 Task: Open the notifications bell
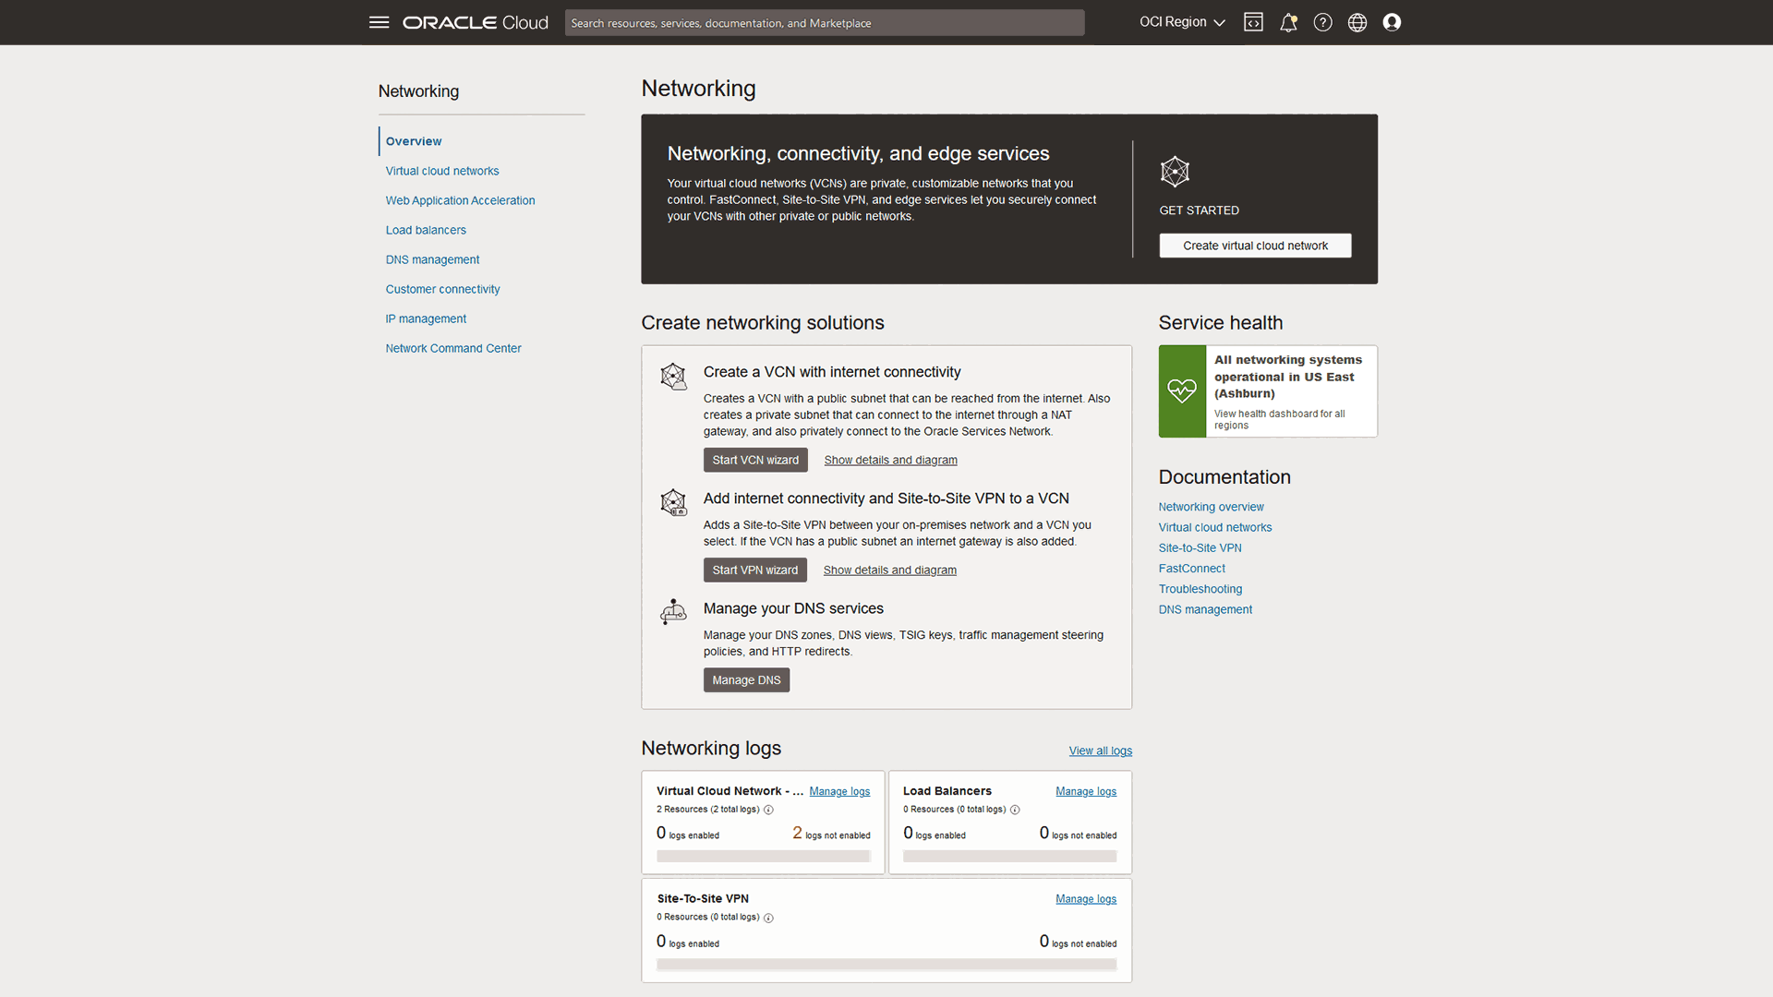coord(1288,22)
